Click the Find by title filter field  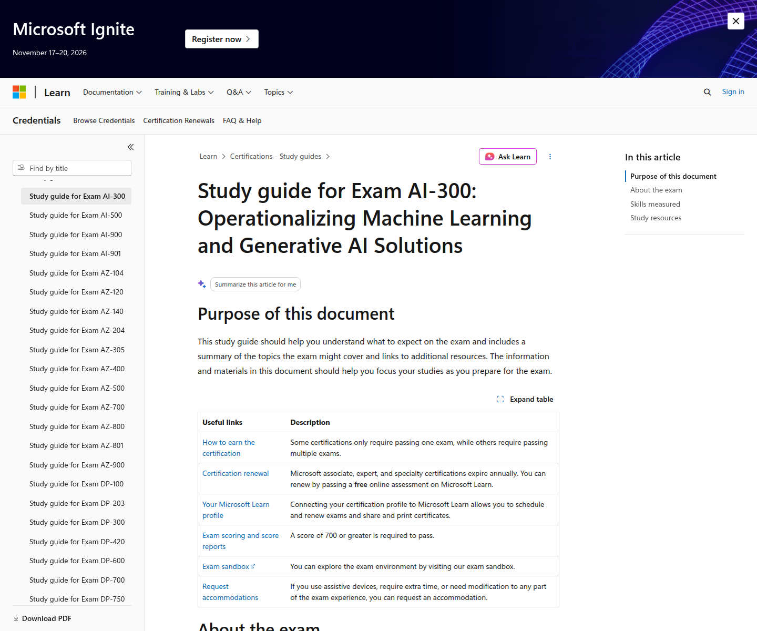point(72,168)
